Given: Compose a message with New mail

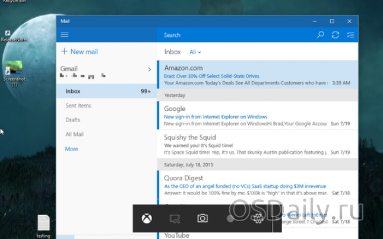Looking at the screenshot, I should click(x=80, y=52).
